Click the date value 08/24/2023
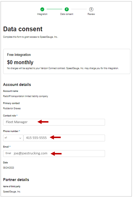The image size is (133, 198). (9, 168)
